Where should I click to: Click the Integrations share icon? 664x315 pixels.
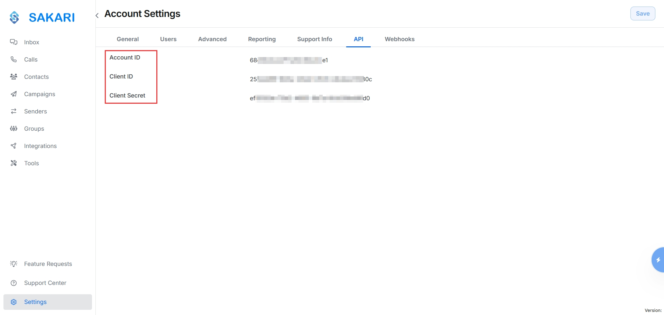point(13,146)
